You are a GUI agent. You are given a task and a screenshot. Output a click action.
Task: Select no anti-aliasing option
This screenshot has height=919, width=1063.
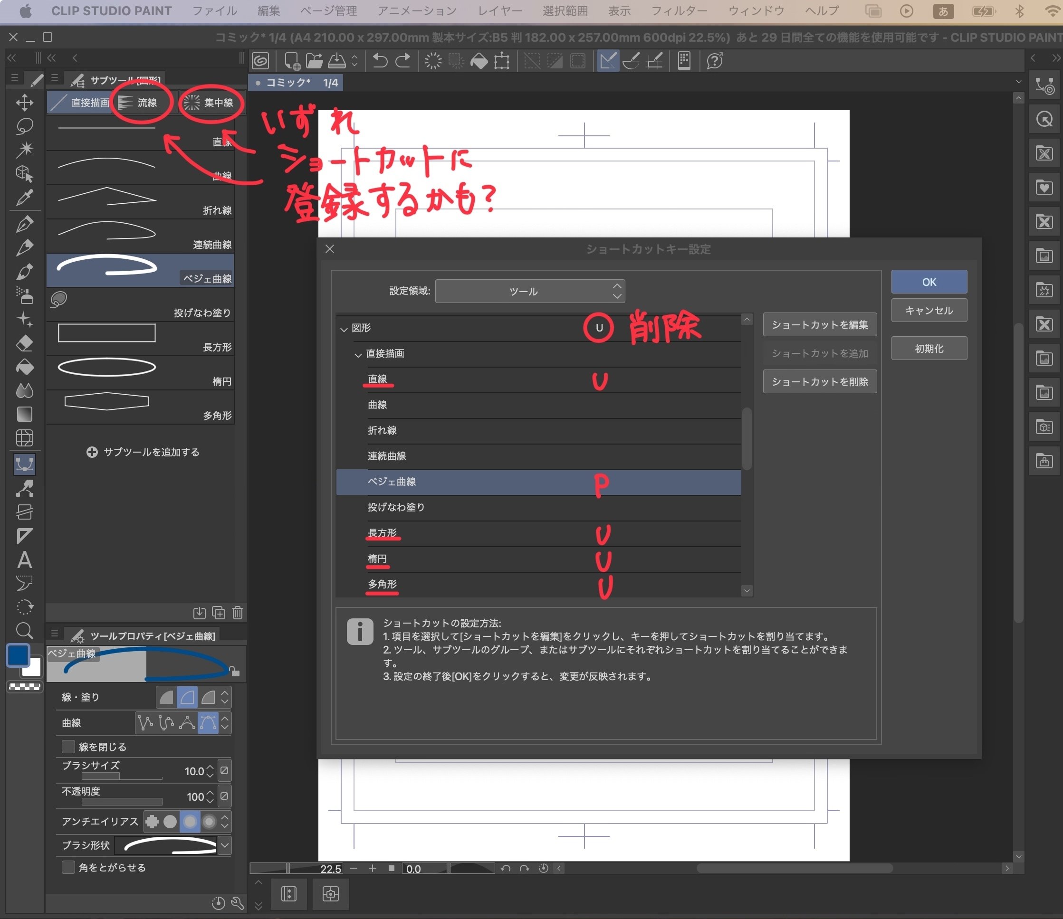pyautogui.click(x=152, y=822)
